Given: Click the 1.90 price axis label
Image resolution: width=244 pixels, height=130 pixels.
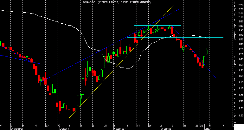Looking at the screenshot, I should click(x=241, y=35).
